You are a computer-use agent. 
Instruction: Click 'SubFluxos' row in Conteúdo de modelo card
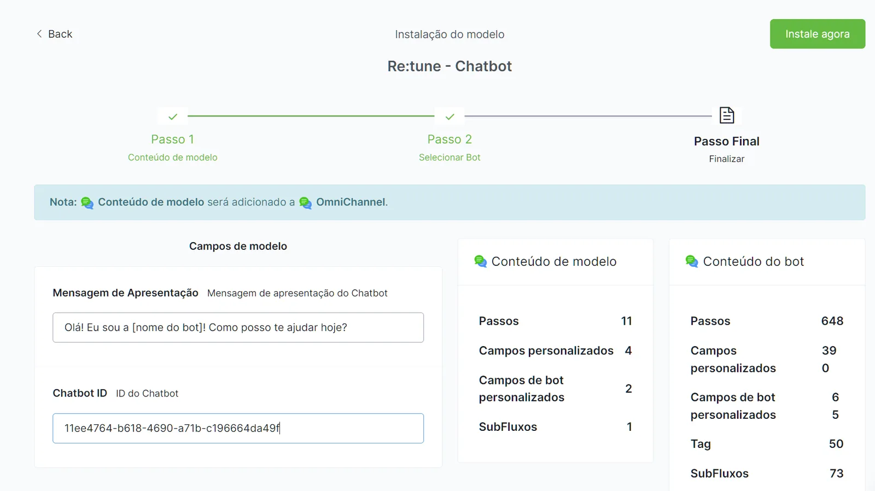(x=556, y=427)
